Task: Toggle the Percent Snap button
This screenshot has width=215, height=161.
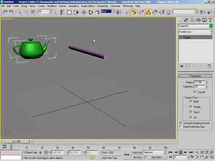Action: 155,12
